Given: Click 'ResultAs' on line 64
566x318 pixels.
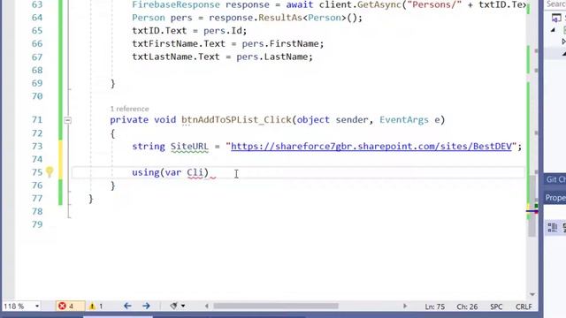Looking at the screenshot, I should [x=280, y=18].
